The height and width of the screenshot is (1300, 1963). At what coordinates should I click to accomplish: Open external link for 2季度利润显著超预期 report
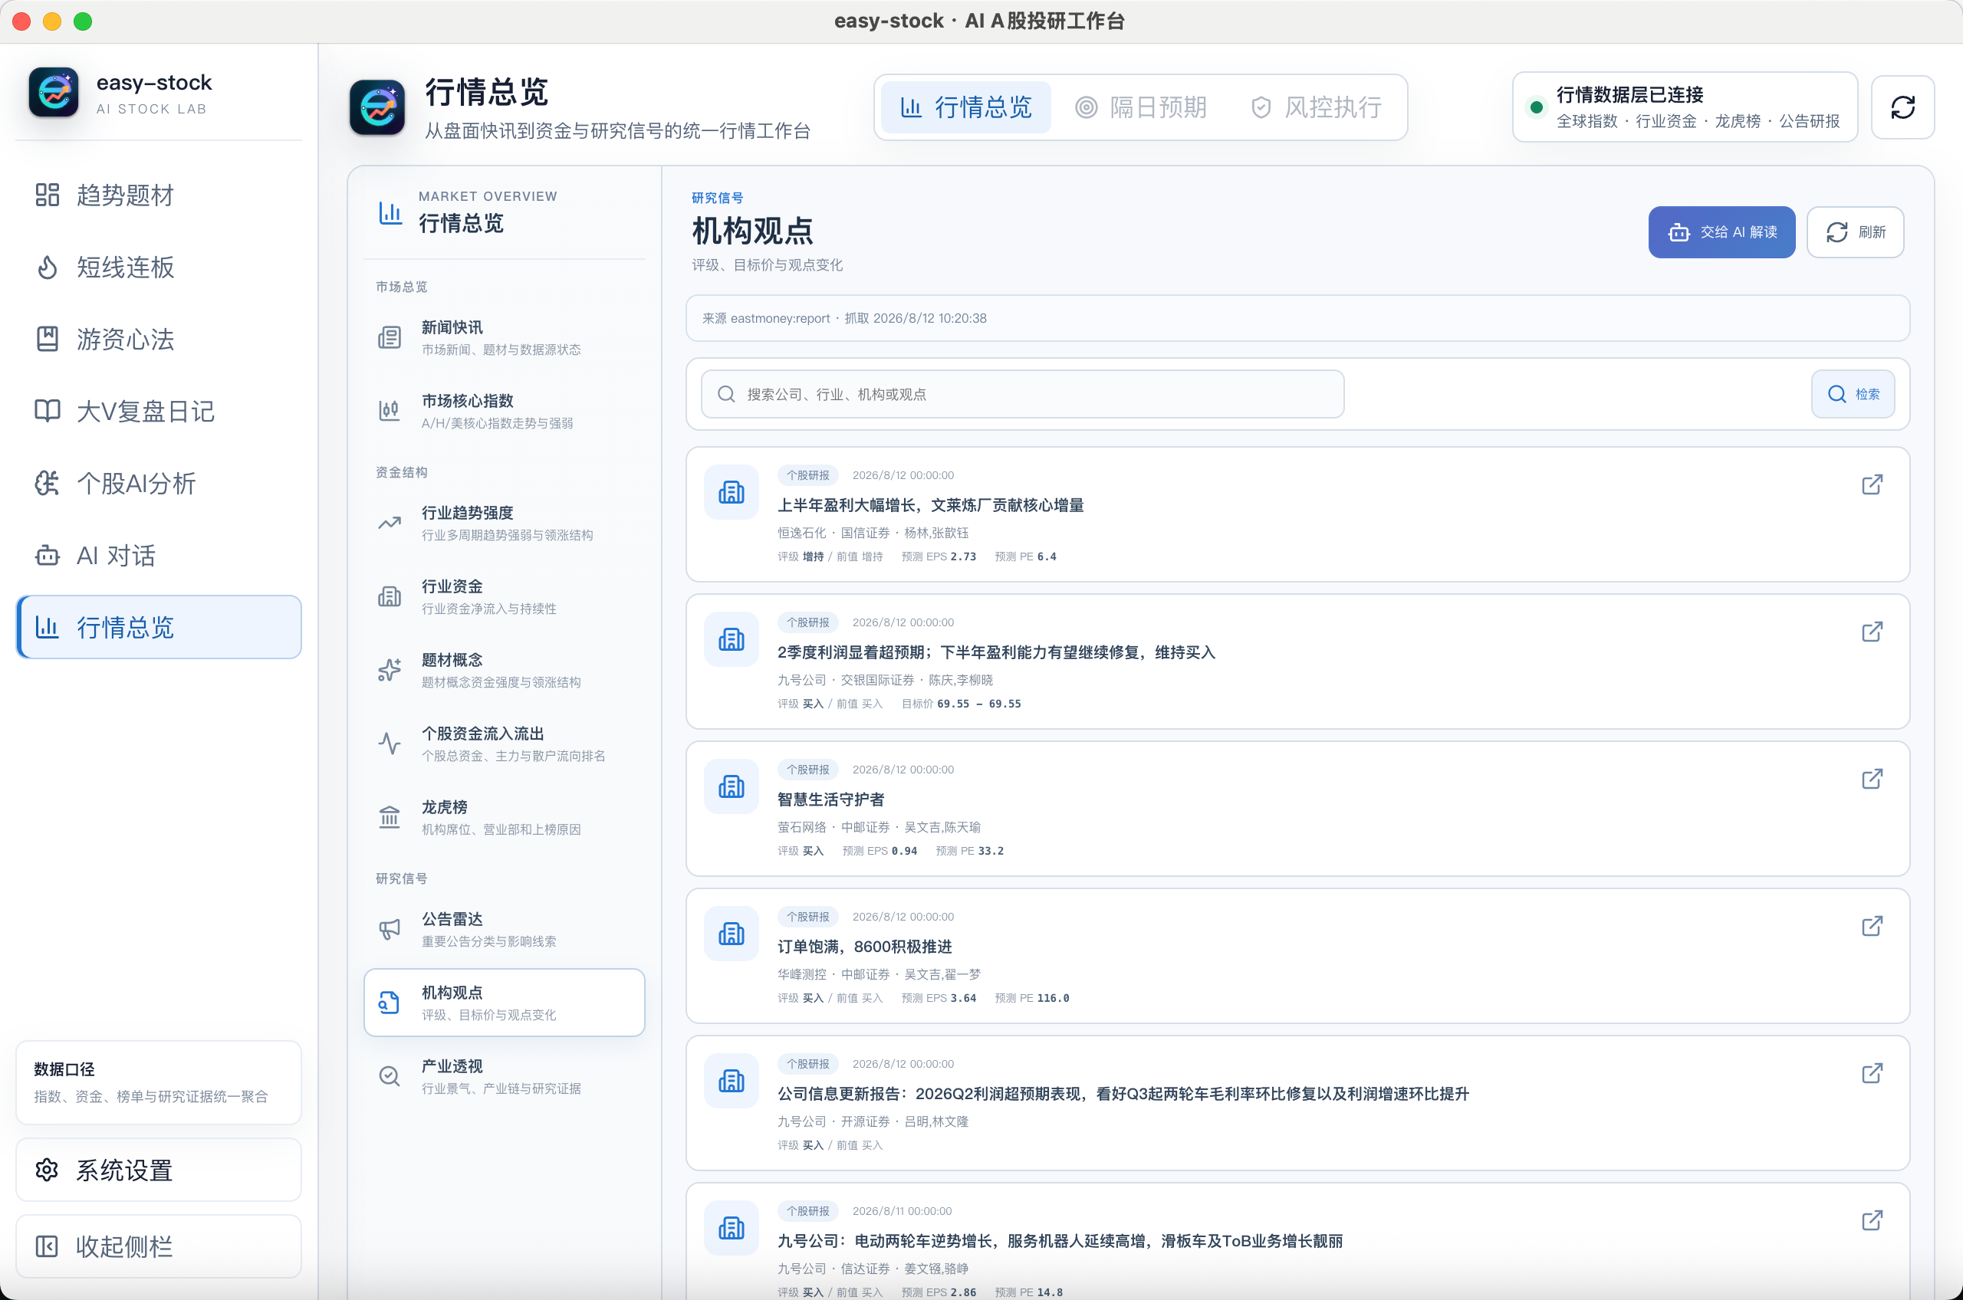coord(1872,632)
